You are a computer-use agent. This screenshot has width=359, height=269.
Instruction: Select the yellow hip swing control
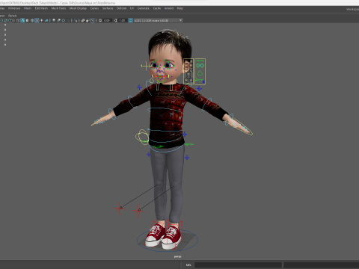coord(142,137)
